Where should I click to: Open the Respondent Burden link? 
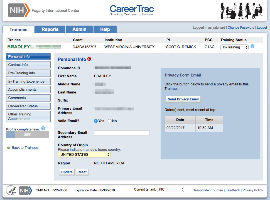tap(208, 190)
